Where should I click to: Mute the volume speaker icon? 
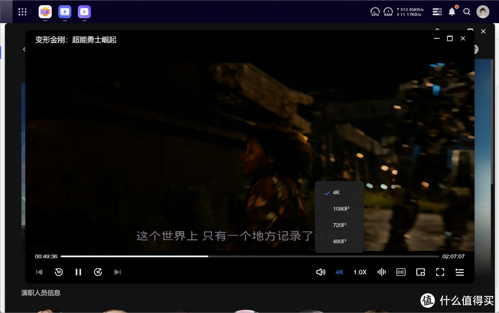click(321, 272)
